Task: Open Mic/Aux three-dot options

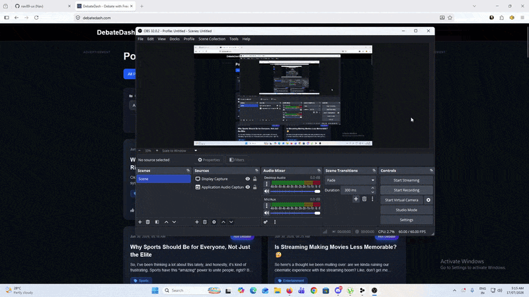Action: (266, 205)
